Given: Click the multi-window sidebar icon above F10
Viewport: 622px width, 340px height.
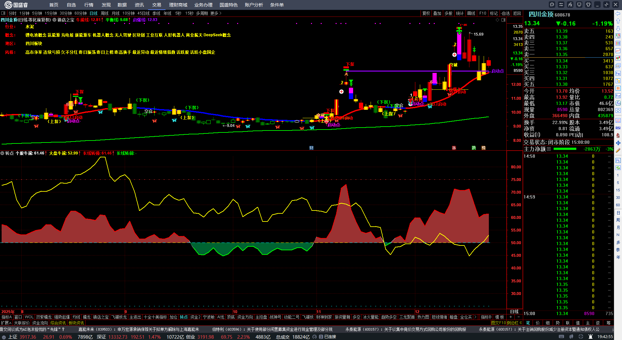Looking at the screenshot, I should click(x=618, y=66).
